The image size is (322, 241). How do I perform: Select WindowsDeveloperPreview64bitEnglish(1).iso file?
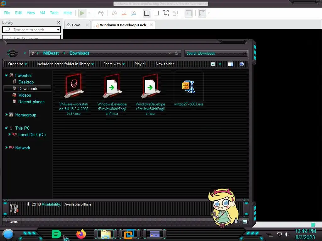coord(112,95)
